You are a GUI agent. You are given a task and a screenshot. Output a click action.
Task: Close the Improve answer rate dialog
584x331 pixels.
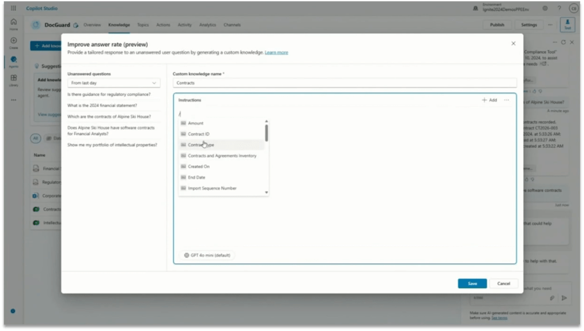point(513,43)
